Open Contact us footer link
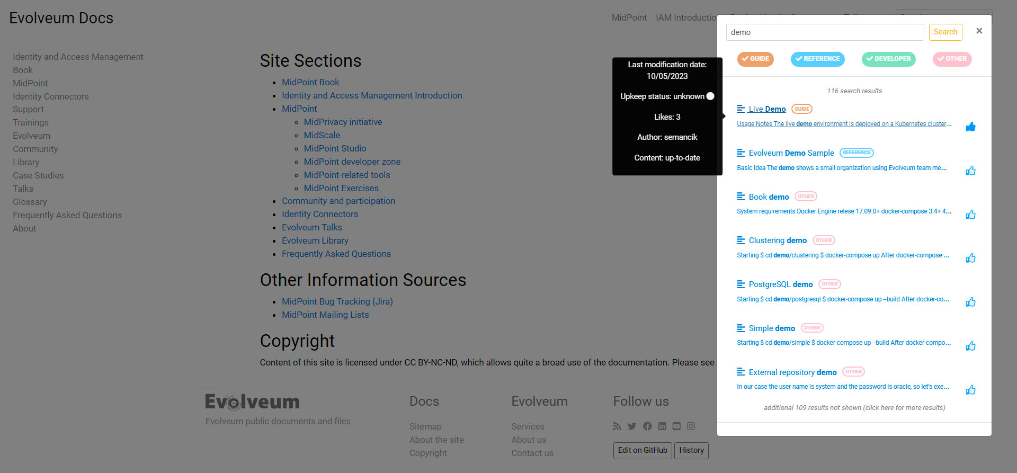The image size is (1017, 473). pyautogui.click(x=532, y=453)
